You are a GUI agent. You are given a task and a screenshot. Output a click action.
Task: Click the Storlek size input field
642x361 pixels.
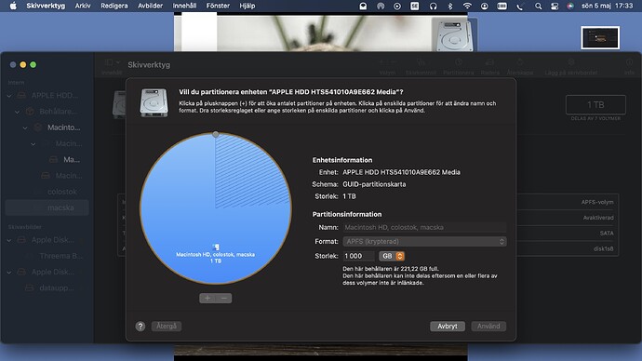point(358,256)
